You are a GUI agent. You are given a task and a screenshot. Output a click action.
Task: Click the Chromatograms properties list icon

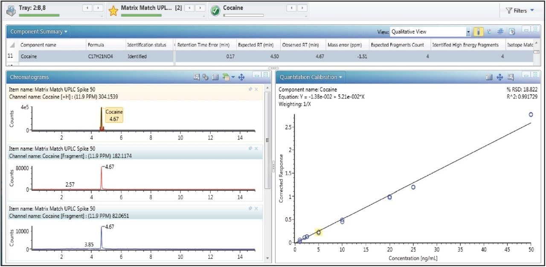click(196, 77)
